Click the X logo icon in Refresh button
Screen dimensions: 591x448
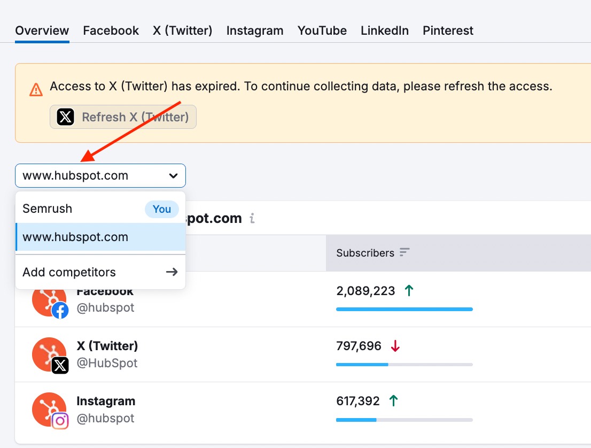65,117
